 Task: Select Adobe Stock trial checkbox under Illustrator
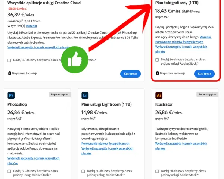(157, 171)
